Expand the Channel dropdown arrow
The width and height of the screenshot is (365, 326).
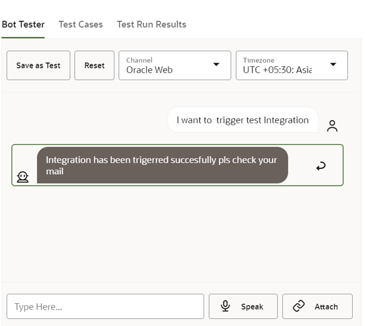click(x=216, y=65)
